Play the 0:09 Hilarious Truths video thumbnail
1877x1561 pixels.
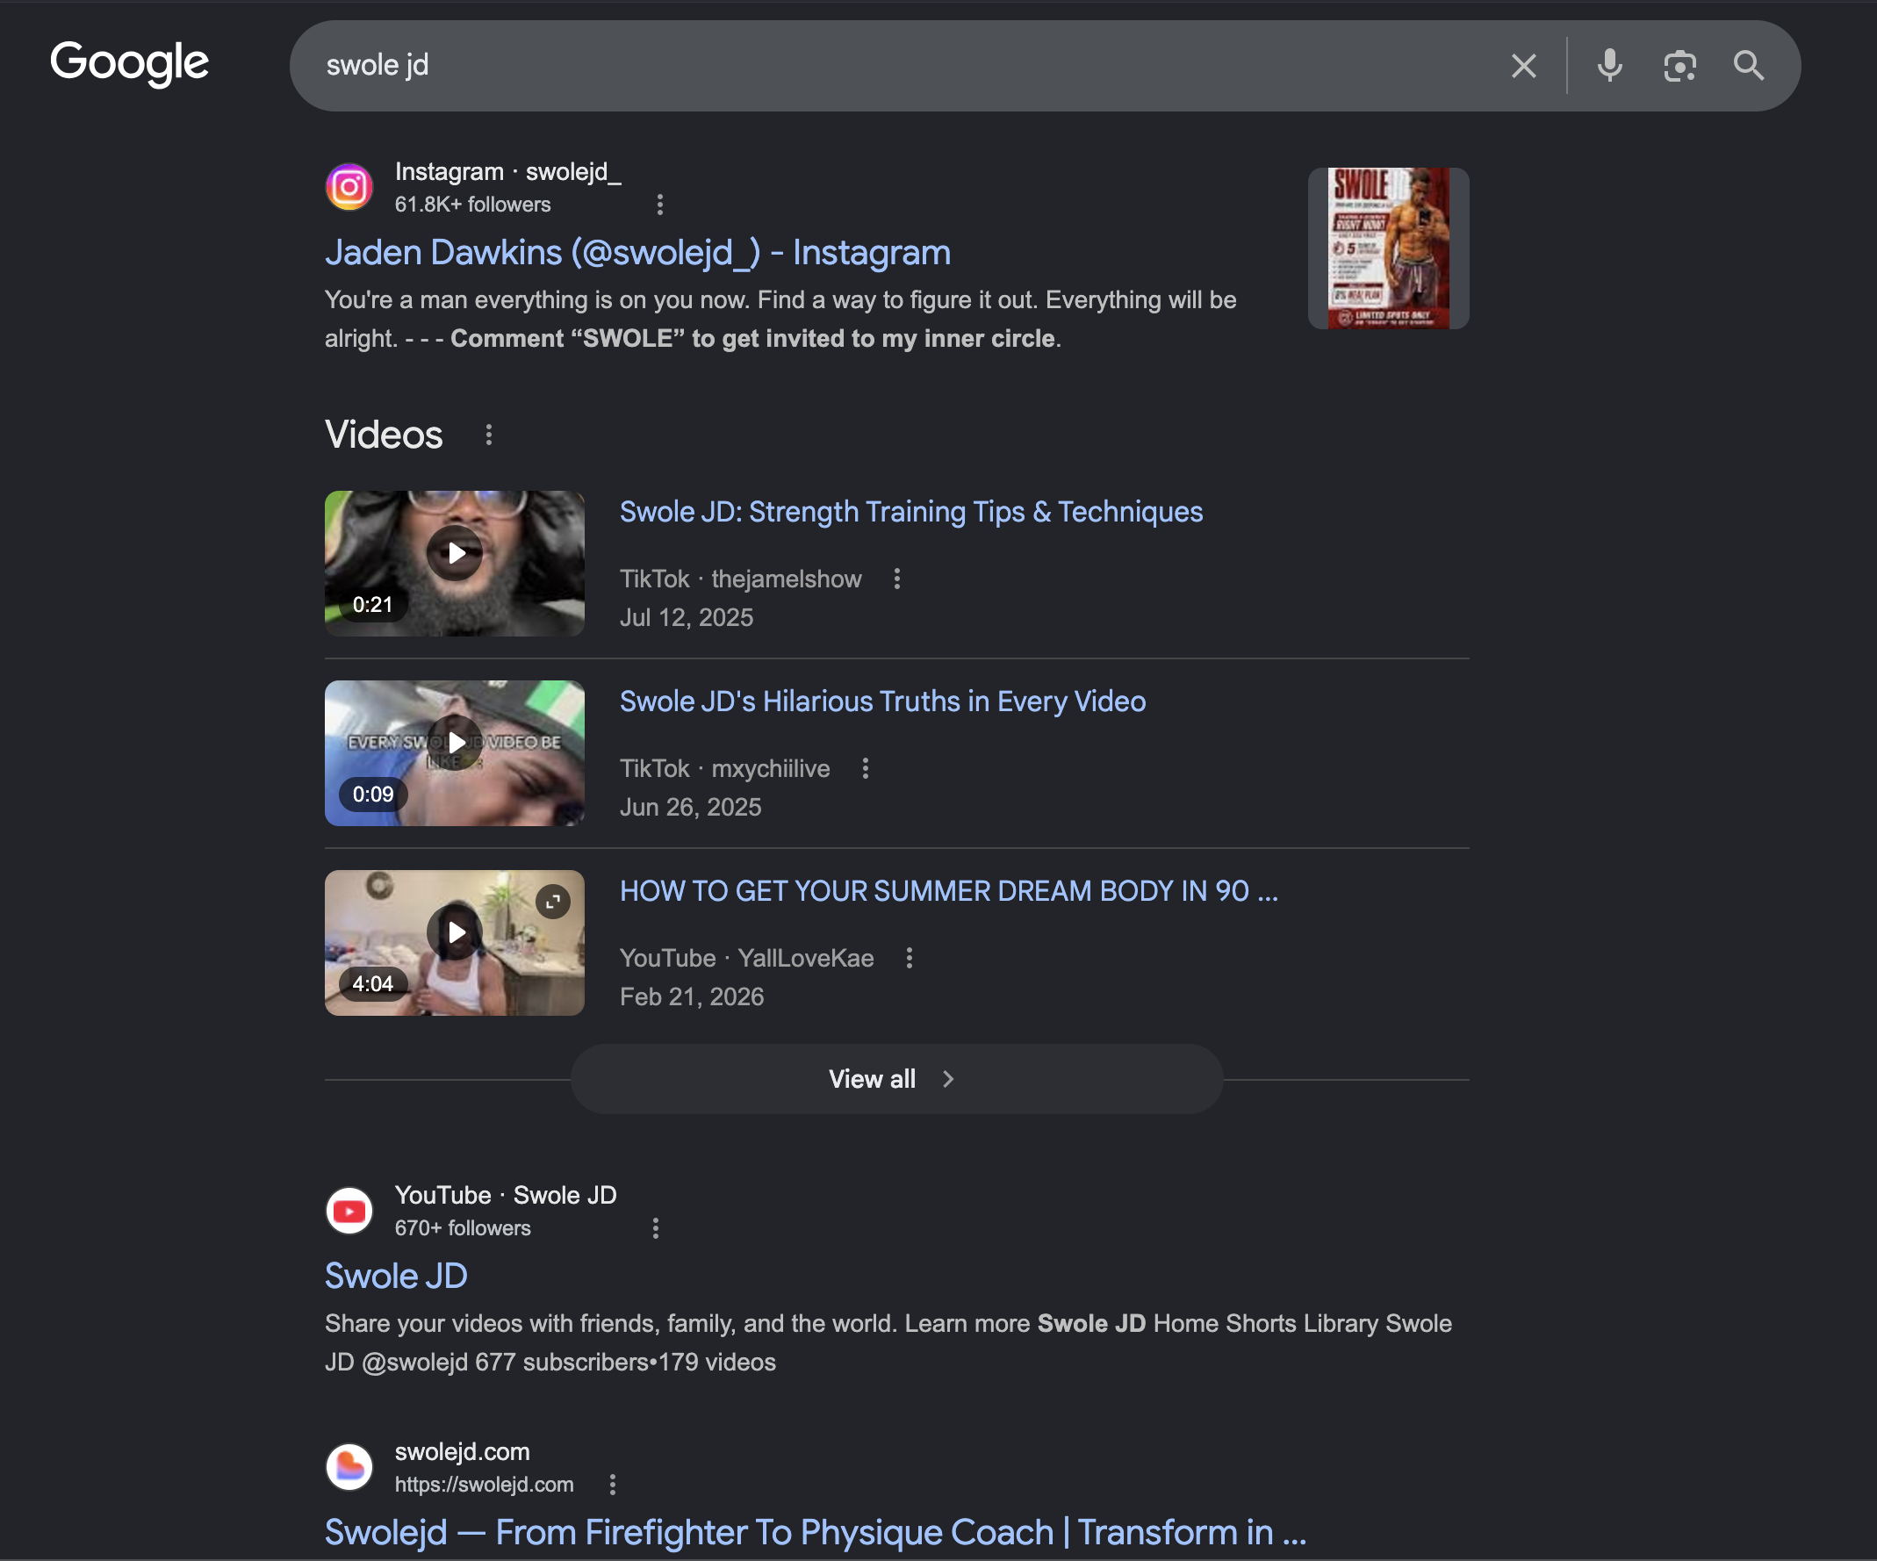(454, 752)
